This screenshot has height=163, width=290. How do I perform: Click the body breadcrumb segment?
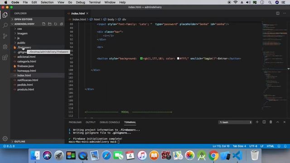click(x=111, y=19)
